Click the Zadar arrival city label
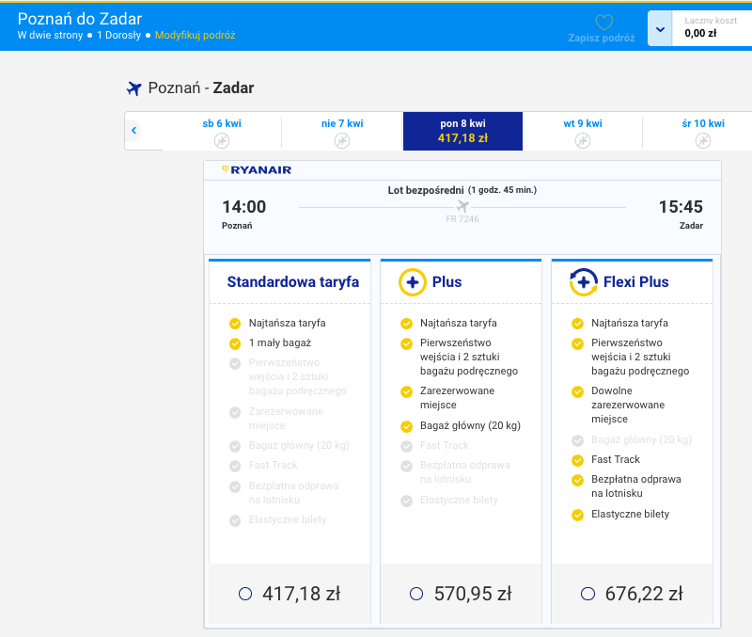Image resolution: width=752 pixels, height=637 pixels. 691,226
